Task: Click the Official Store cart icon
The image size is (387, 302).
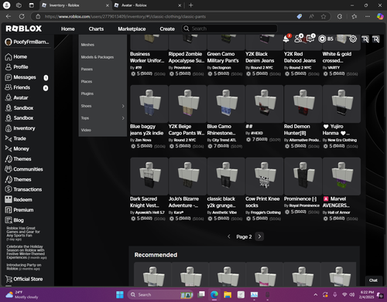Action: (9, 279)
